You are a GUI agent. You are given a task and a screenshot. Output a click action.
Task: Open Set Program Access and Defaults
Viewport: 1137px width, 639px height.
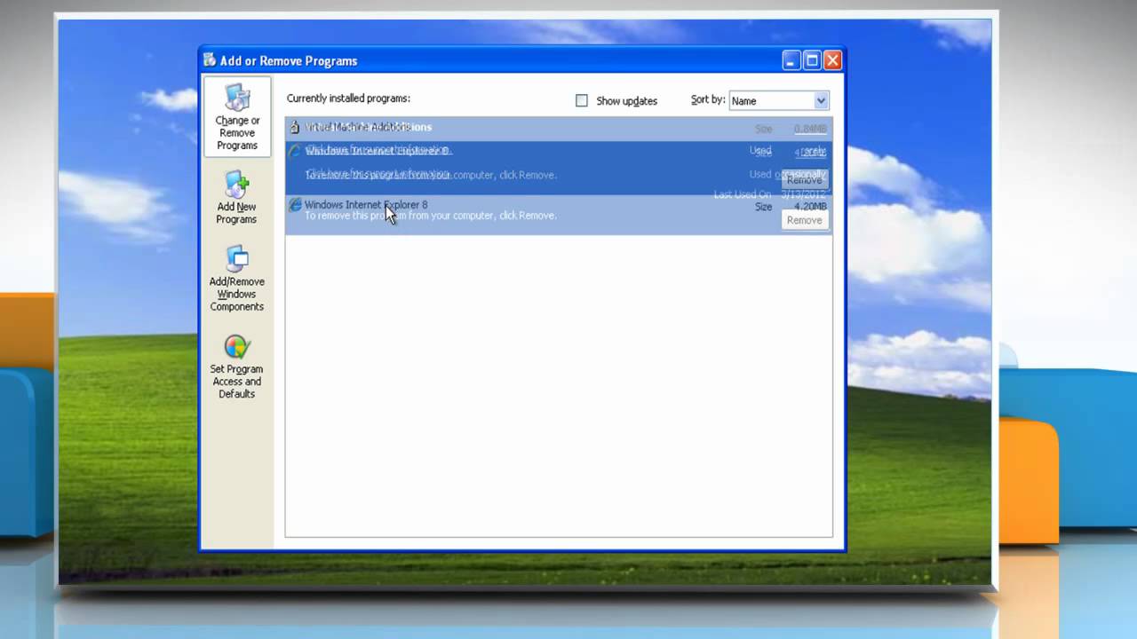pyautogui.click(x=236, y=367)
